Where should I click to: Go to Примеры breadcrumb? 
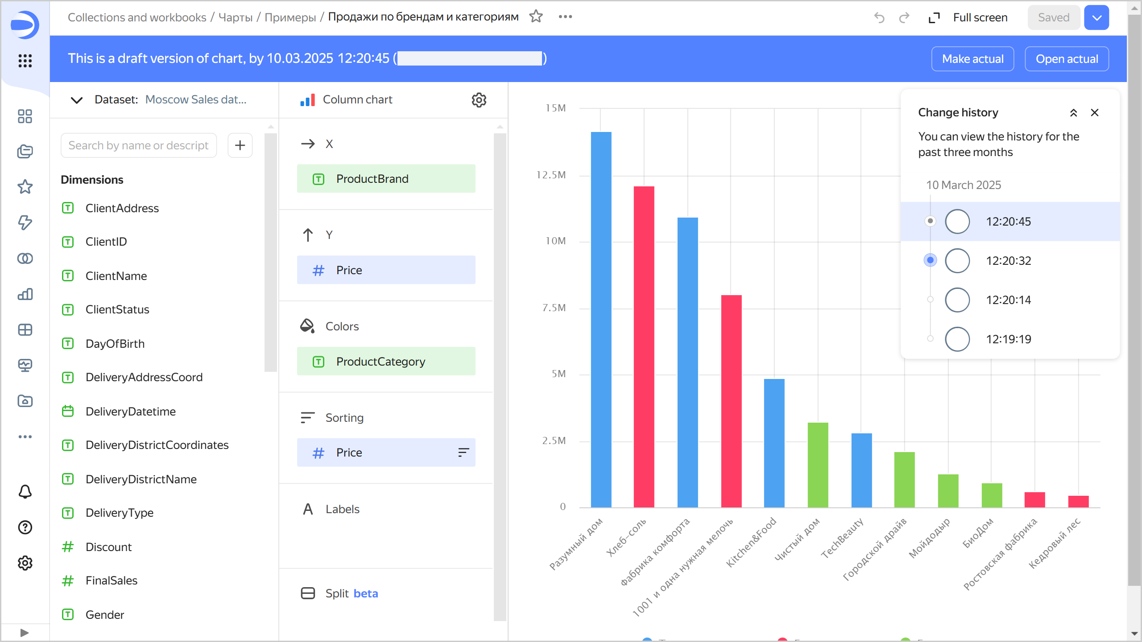point(290,17)
